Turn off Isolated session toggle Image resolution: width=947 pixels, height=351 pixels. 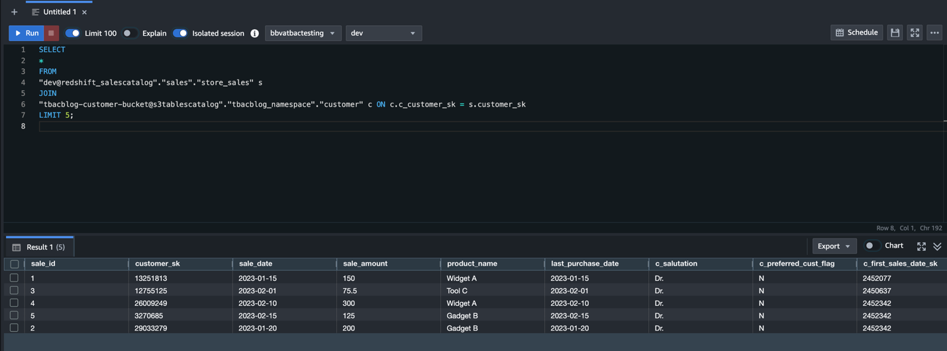click(x=179, y=33)
